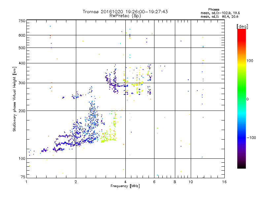Click the y-axis label '75'
Screen dimensions: 264x198
pyautogui.click(x=23, y=177)
